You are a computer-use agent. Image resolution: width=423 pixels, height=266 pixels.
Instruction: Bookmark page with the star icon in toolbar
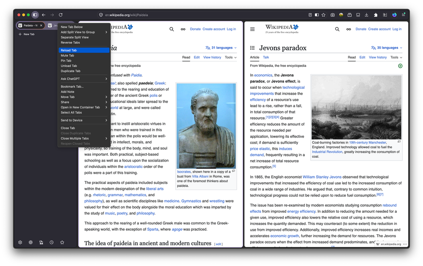point(323,15)
